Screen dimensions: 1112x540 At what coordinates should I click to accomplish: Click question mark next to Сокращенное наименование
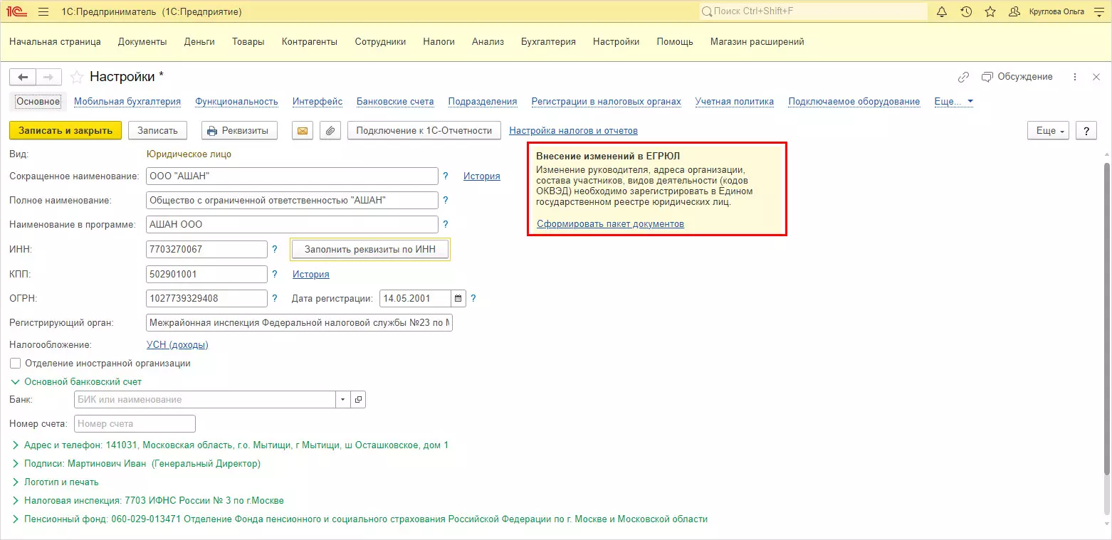446,176
